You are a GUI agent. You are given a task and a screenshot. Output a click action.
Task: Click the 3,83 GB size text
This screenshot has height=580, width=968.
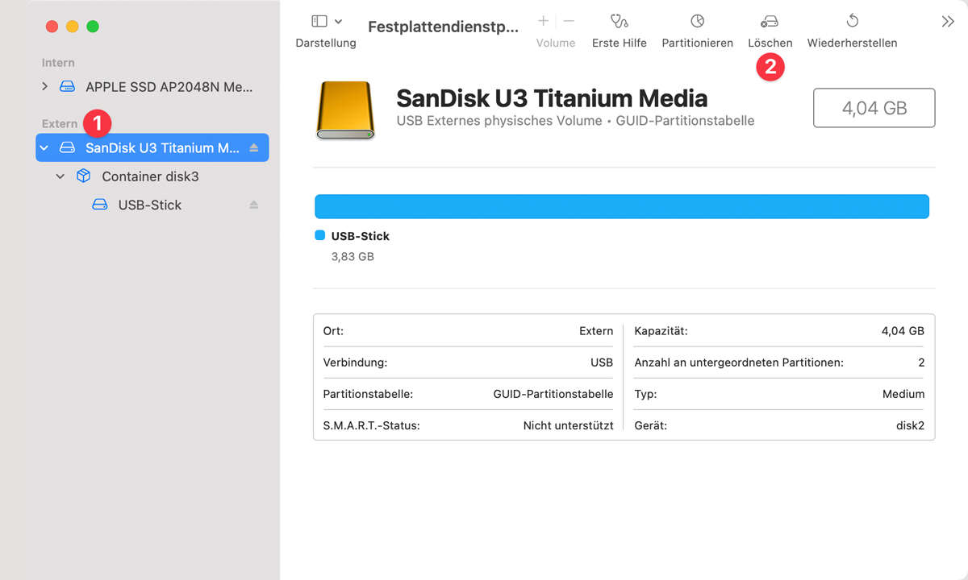click(x=353, y=257)
